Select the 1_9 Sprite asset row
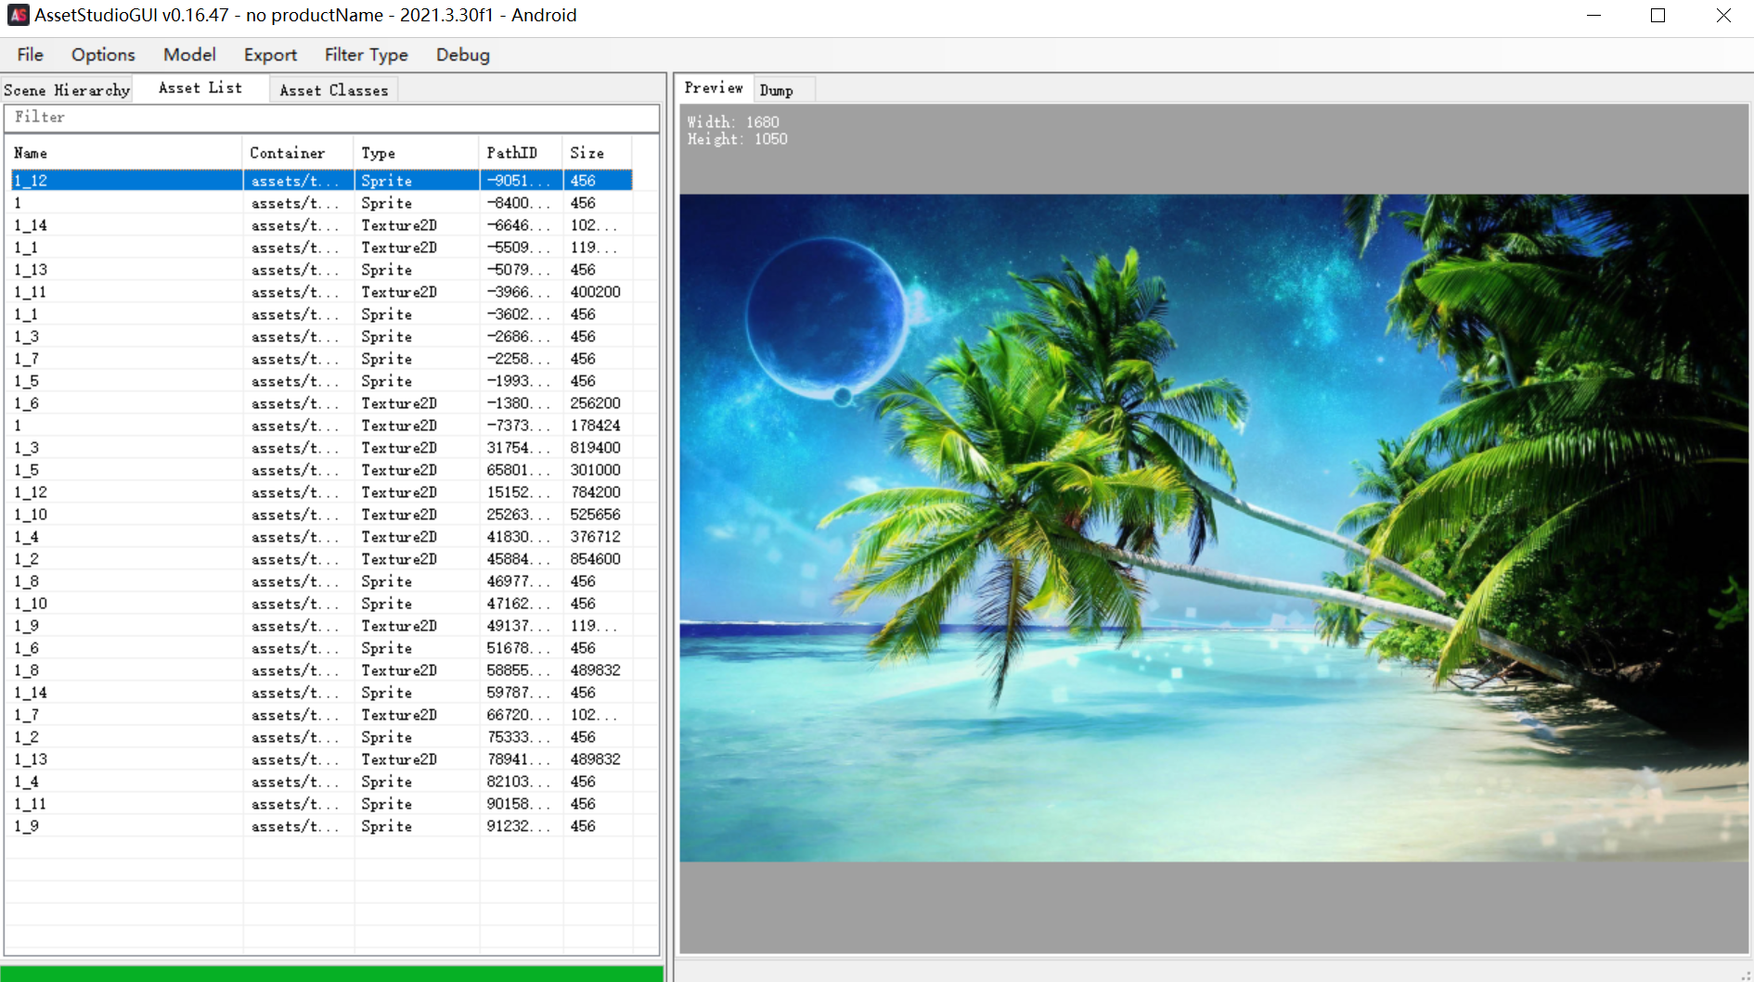The image size is (1754, 982). (321, 826)
